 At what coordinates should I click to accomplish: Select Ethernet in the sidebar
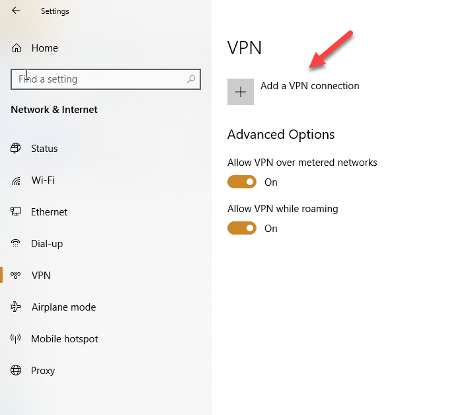click(49, 212)
